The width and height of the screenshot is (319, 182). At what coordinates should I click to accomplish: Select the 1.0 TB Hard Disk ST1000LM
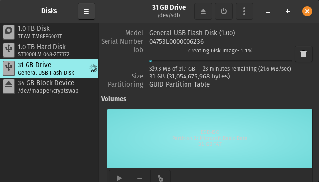click(x=49, y=50)
